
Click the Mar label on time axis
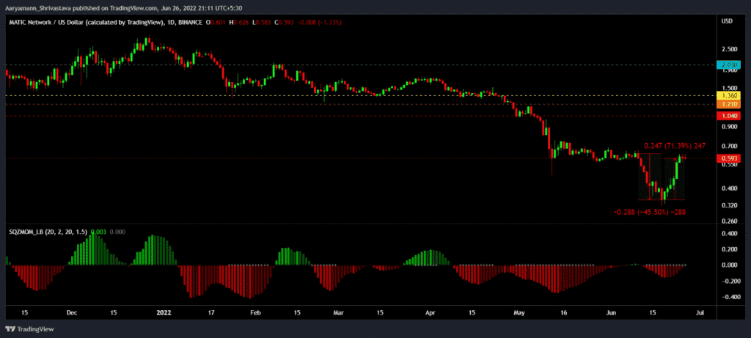click(x=339, y=313)
